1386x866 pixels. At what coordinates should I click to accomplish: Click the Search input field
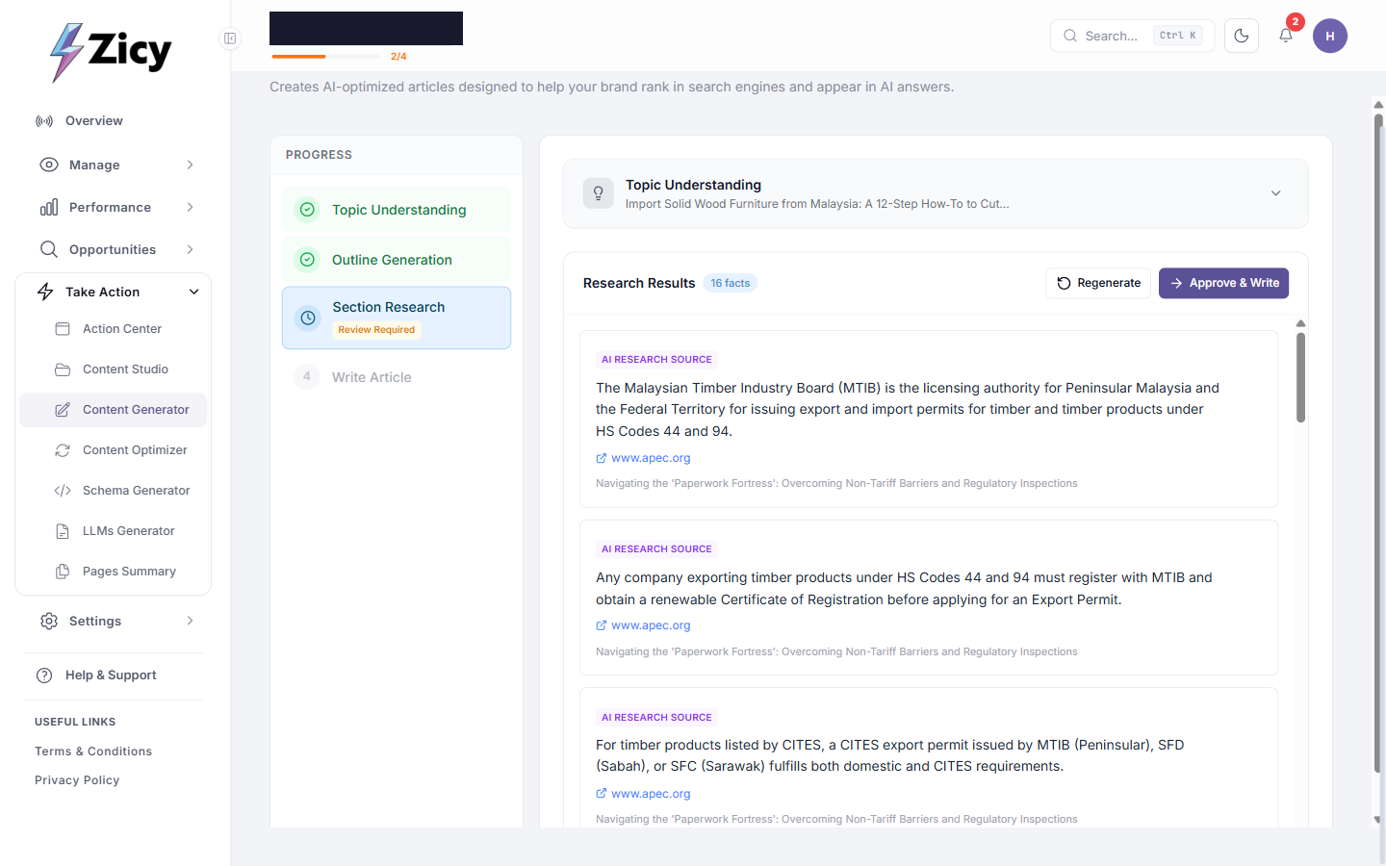click(1132, 36)
